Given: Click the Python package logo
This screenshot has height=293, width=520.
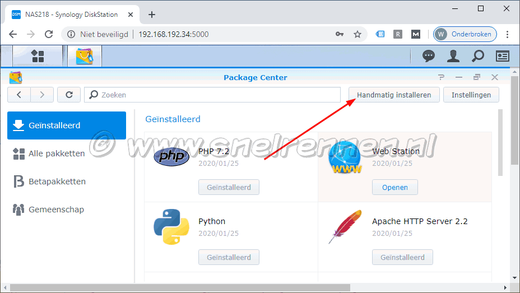Looking at the screenshot, I should [x=171, y=227].
